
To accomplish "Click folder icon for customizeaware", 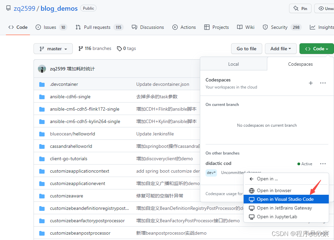I will coord(42,196).
